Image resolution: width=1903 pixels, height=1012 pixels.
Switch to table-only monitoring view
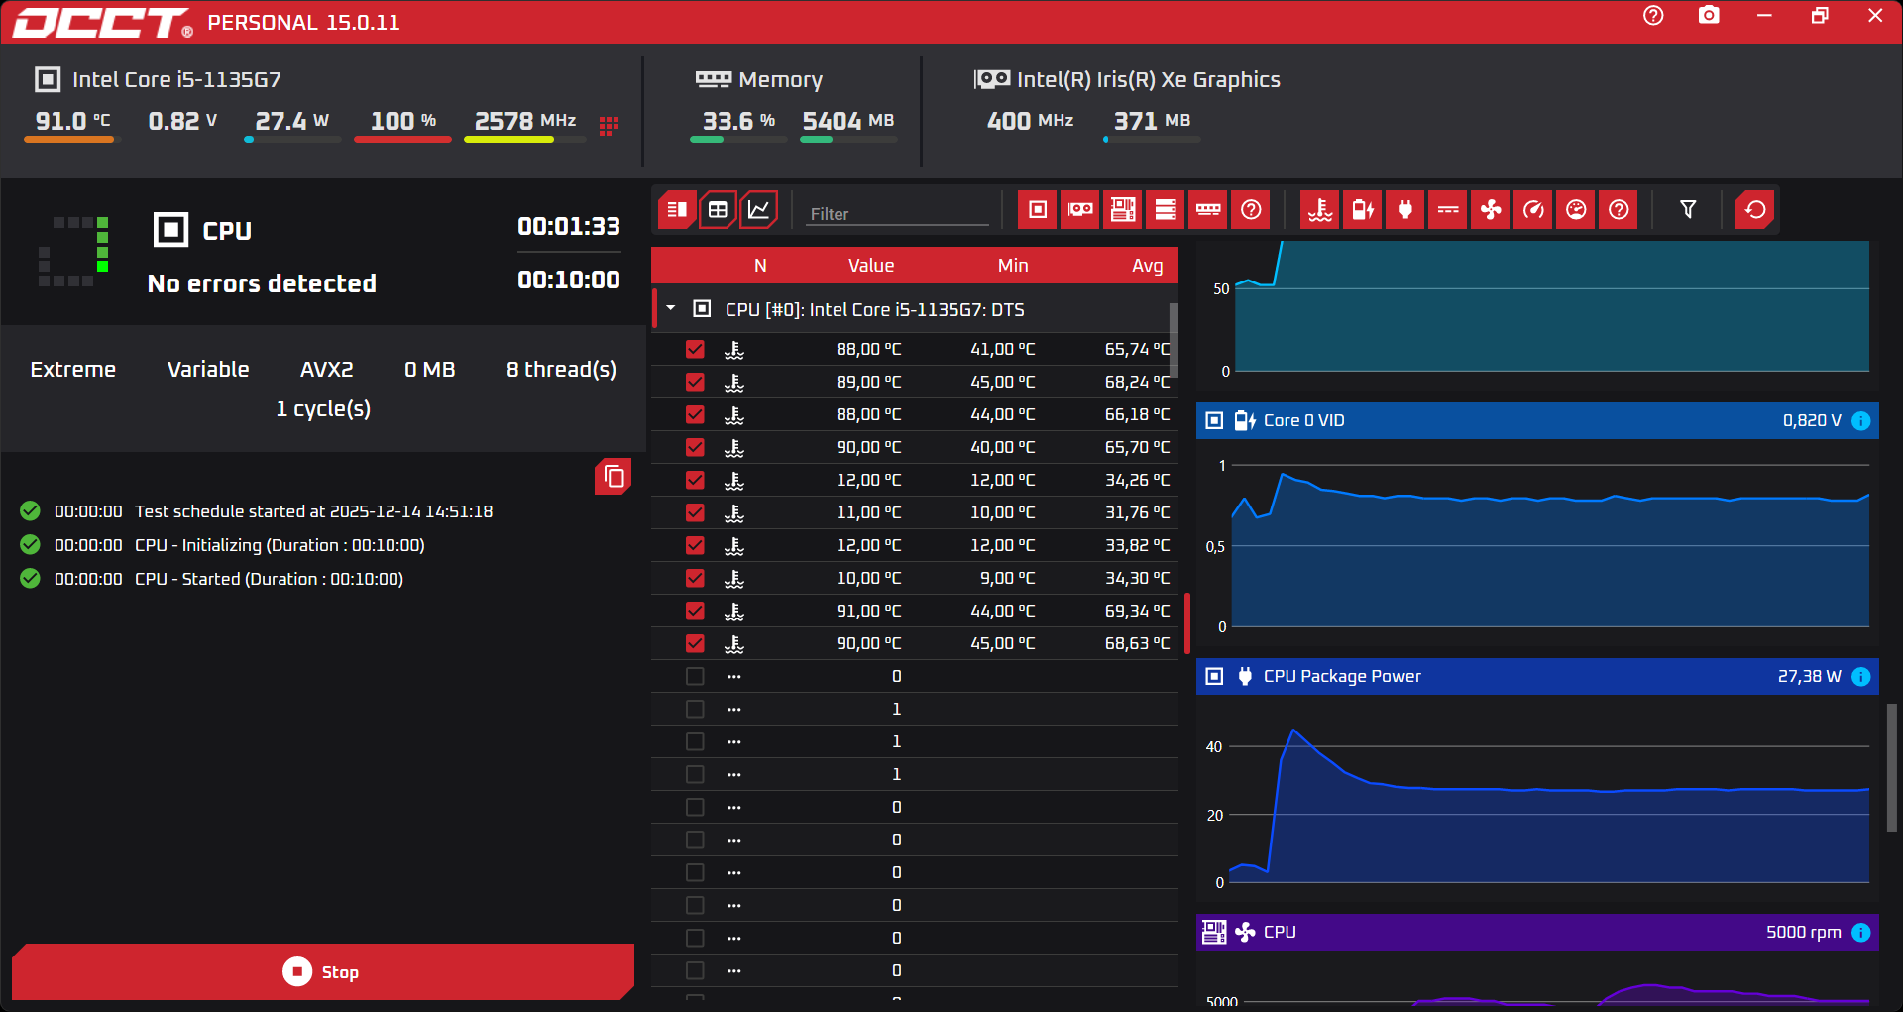point(718,210)
